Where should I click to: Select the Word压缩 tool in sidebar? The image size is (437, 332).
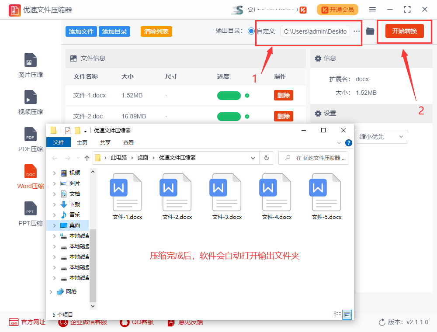click(x=31, y=176)
